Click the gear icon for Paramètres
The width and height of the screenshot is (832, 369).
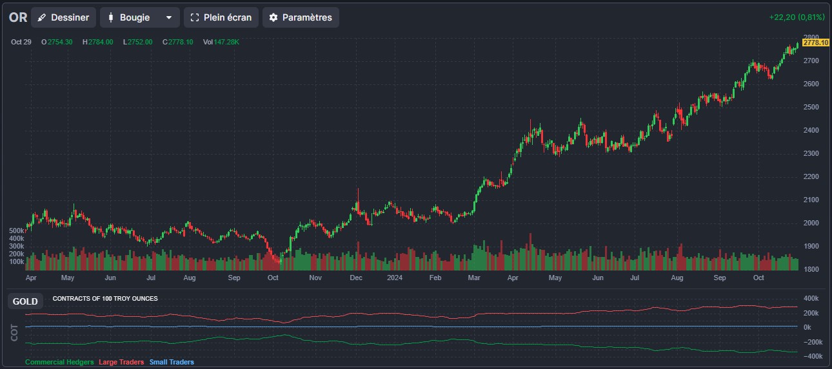(273, 17)
